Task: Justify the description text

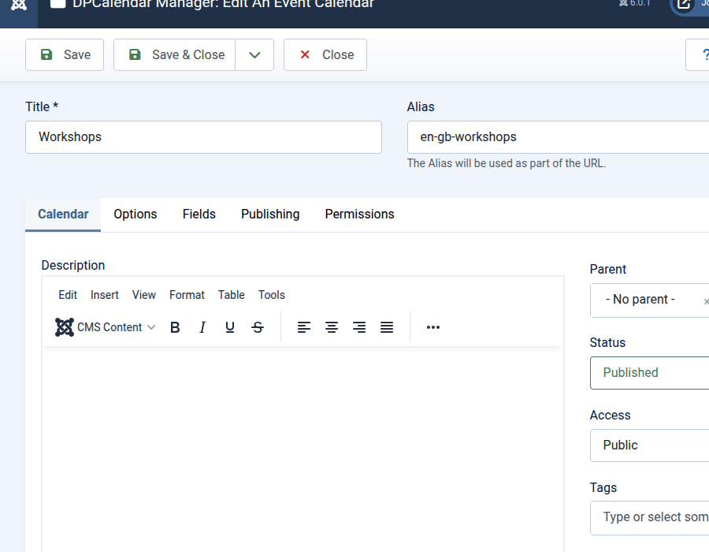Action: (x=387, y=327)
